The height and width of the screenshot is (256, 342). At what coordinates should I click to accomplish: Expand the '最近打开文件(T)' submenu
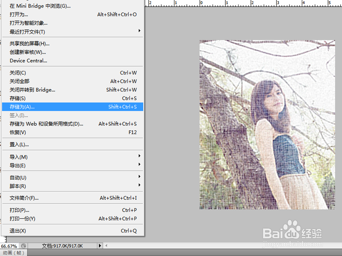pos(72,32)
